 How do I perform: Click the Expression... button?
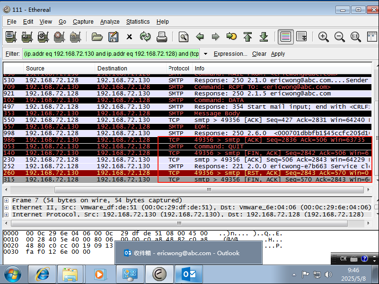point(230,53)
